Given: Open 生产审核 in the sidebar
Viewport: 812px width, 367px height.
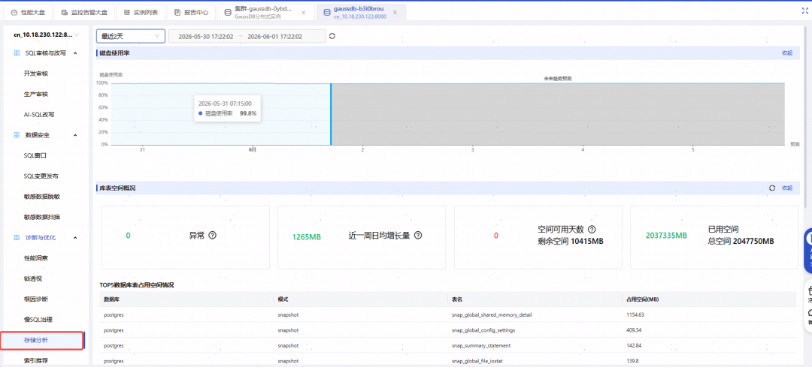Looking at the screenshot, I should (36, 94).
